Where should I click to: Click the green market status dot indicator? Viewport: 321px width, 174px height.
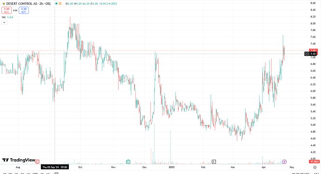pyautogui.click(x=56, y=4)
